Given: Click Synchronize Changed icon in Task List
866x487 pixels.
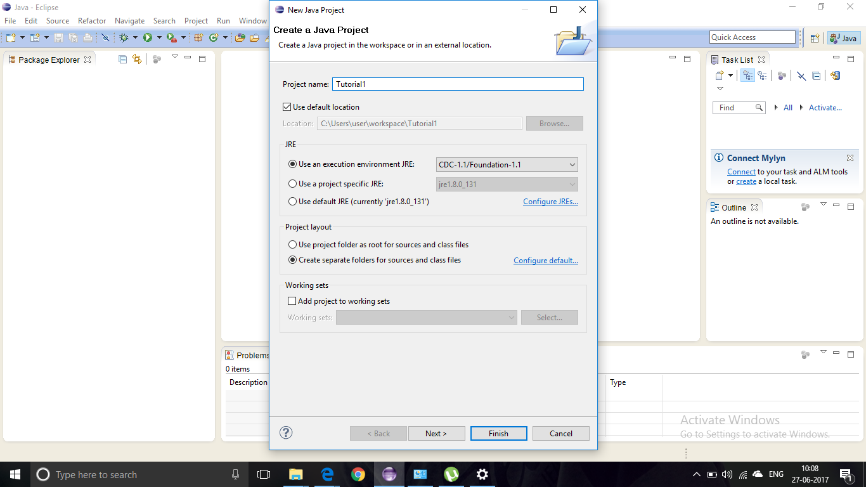Looking at the screenshot, I should point(835,75).
